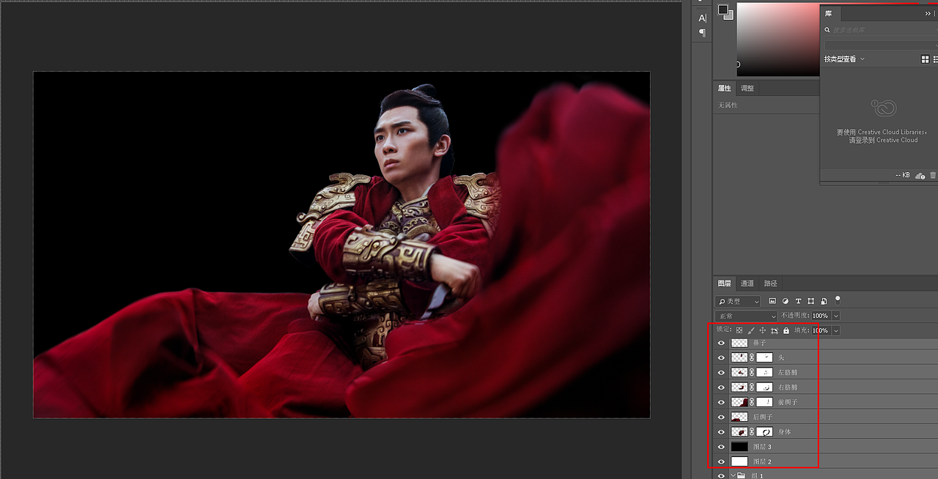Click the link icon on 右胳膊 layer
Image resolution: width=938 pixels, height=479 pixels.
click(x=752, y=387)
